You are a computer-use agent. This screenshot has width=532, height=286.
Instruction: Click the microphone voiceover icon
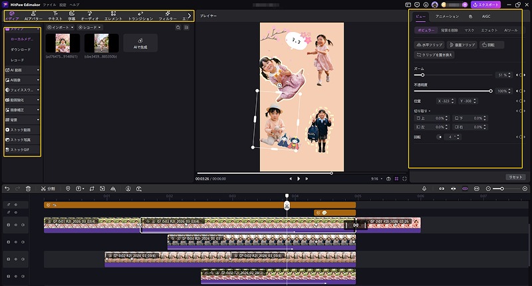(424, 188)
